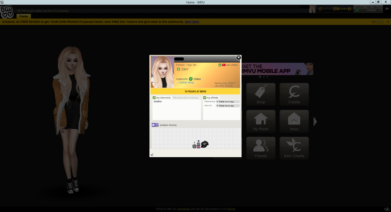Open the Earn Credits tile

coord(294,148)
